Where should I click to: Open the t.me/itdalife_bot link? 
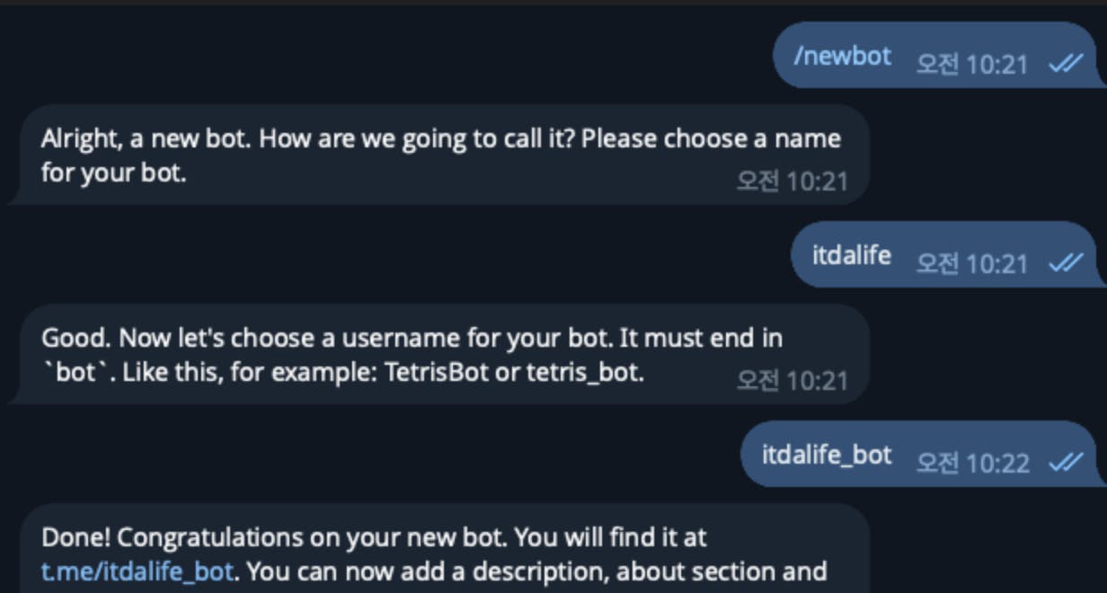point(137,571)
